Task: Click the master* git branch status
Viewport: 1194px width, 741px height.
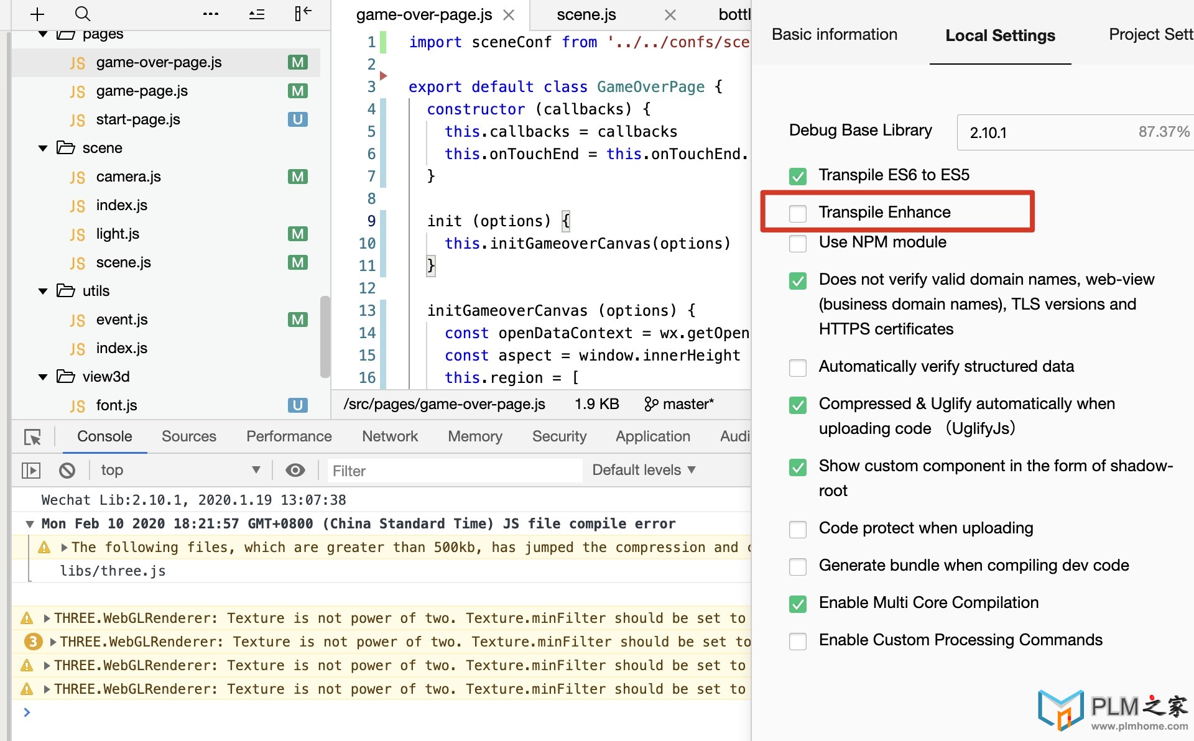Action: pos(688,405)
